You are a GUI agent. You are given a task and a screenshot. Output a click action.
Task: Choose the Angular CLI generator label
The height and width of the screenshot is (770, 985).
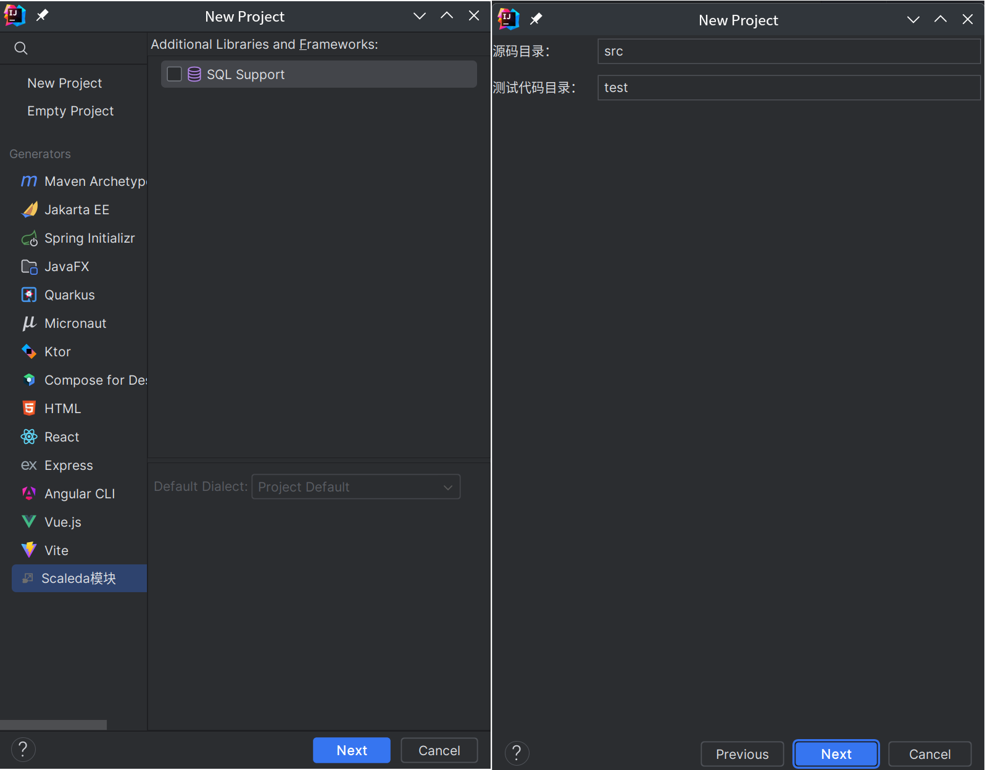point(80,493)
